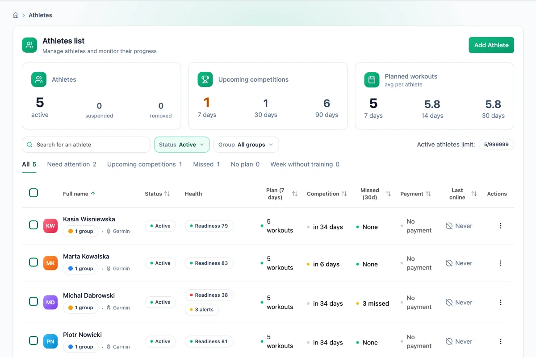Open Kasia Wisniewska's profile name
Screen dimensions: 536x357
coord(89,219)
